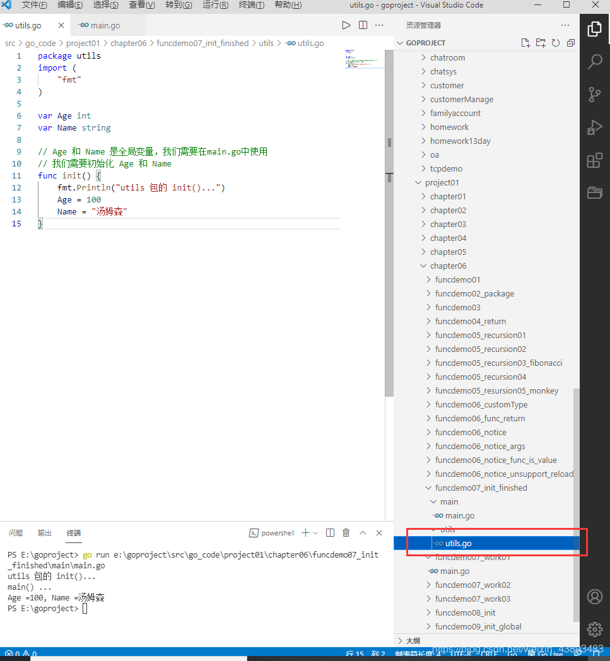
Task: Refresh the GOPROJECT explorer
Action: pyautogui.click(x=556, y=42)
